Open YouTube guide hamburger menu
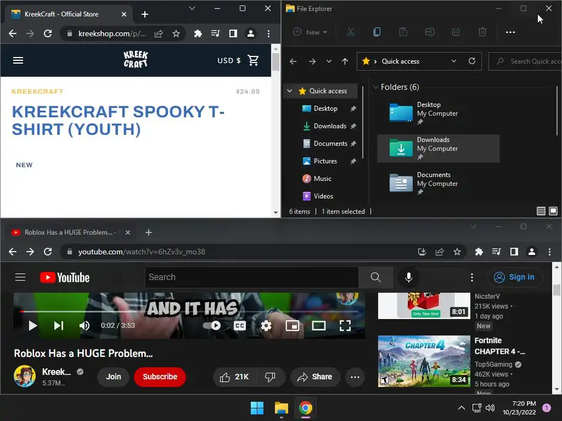 point(20,277)
